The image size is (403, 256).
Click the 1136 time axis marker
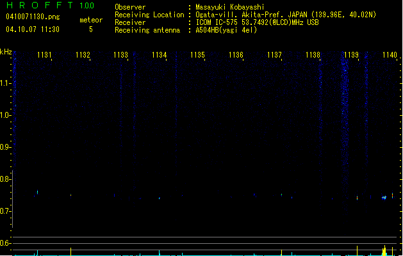[x=236, y=55]
